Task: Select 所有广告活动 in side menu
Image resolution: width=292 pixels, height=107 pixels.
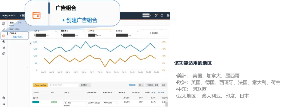Action: [x=15, y=29]
